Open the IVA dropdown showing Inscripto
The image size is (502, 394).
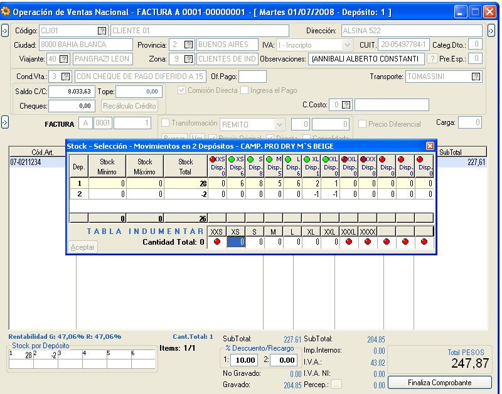point(347,45)
